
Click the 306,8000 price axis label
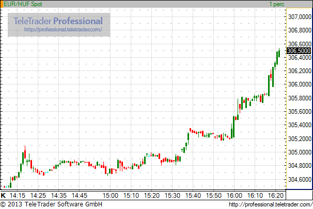pyautogui.click(x=300, y=30)
